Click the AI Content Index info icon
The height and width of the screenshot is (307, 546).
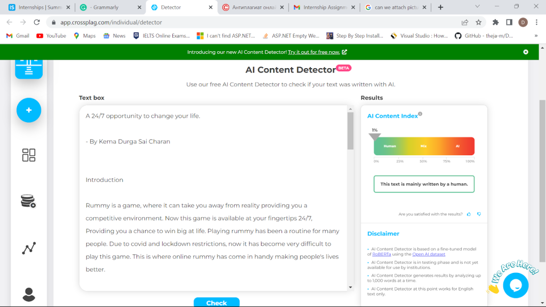coord(420,114)
